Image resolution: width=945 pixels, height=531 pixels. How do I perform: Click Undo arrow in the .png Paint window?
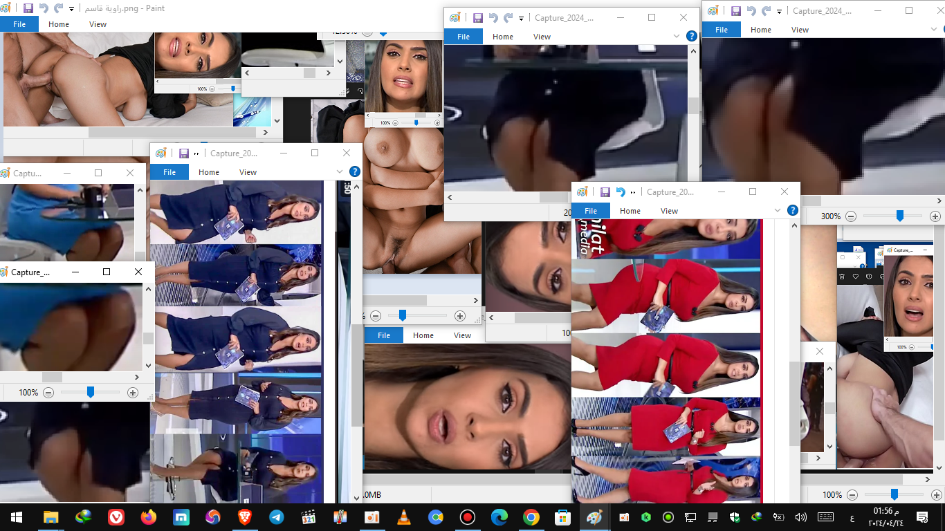coord(44,9)
